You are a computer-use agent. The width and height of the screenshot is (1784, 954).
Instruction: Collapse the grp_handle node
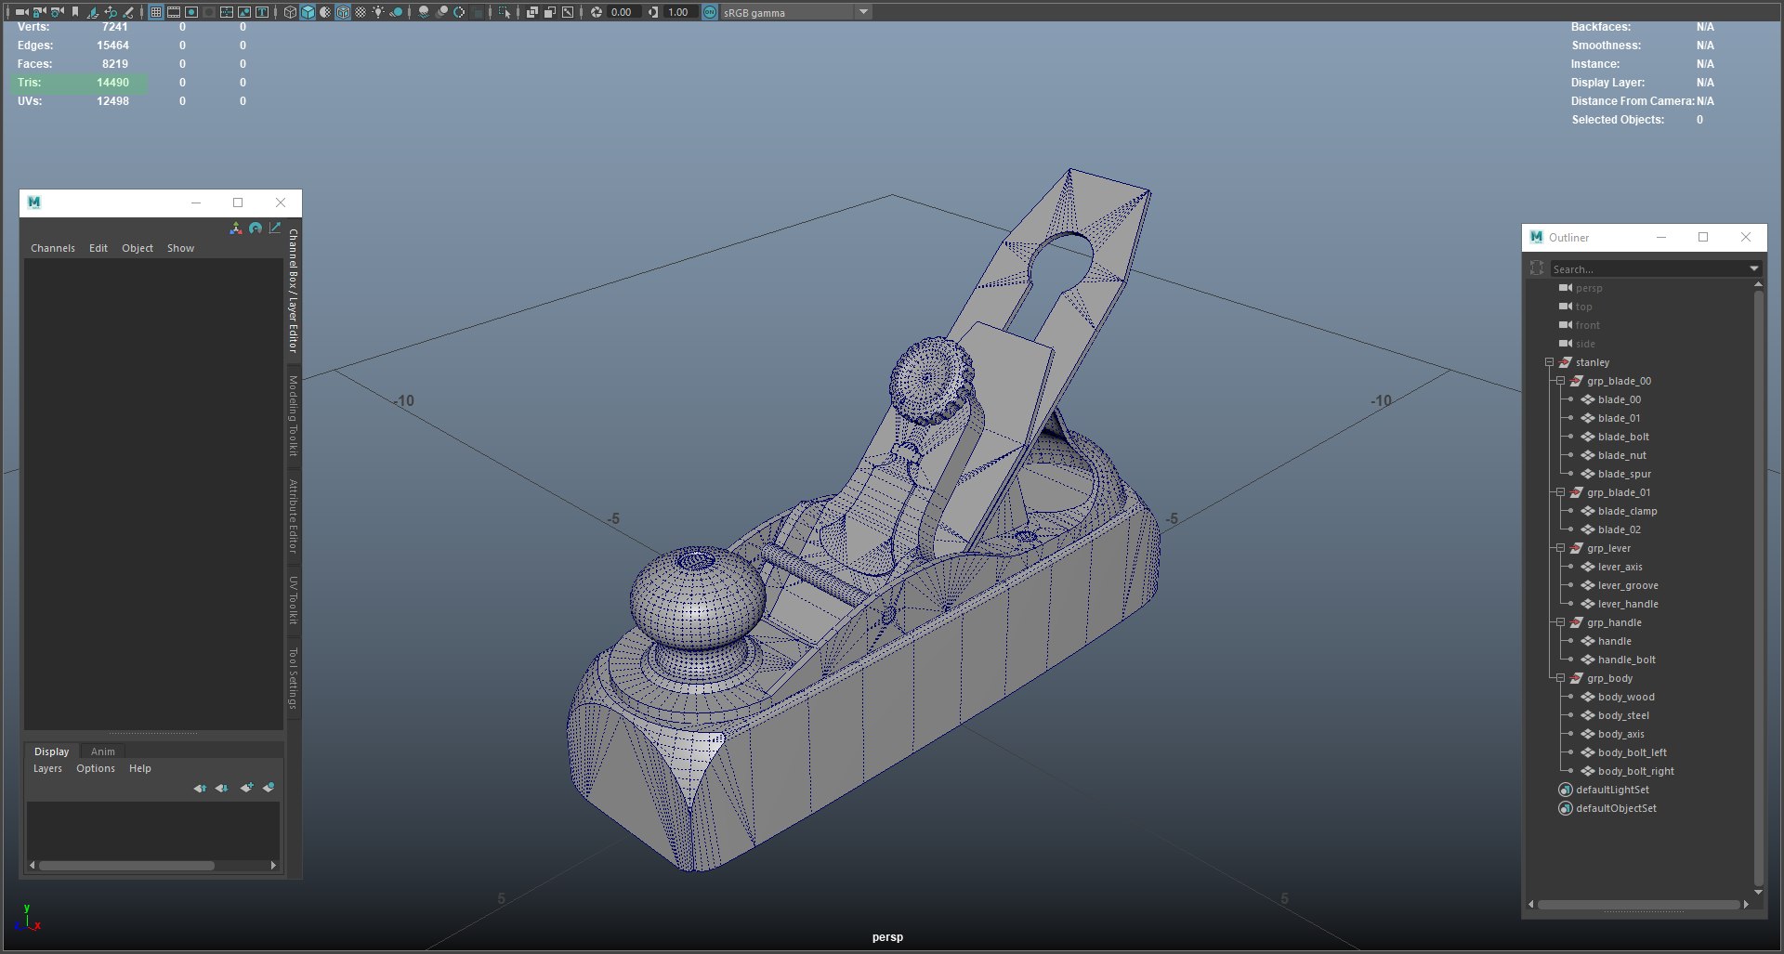1560,622
